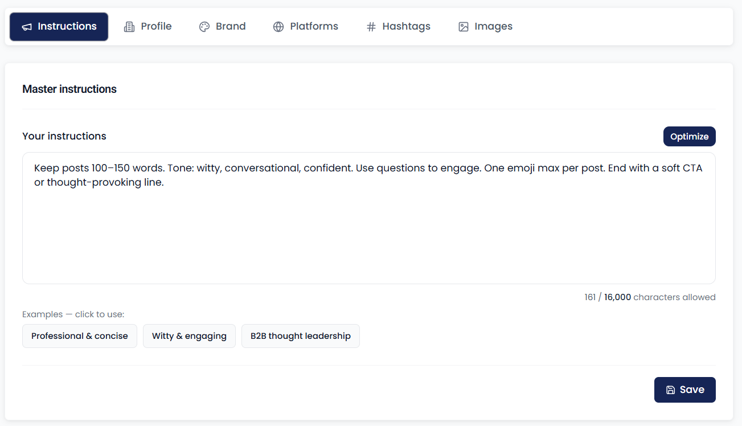Click the floppy disk icon on the Save button

click(671, 390)
